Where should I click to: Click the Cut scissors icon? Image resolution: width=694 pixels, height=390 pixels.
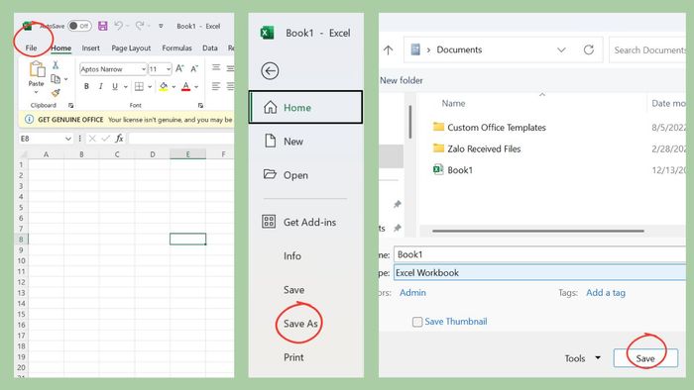tap(56, 65)
